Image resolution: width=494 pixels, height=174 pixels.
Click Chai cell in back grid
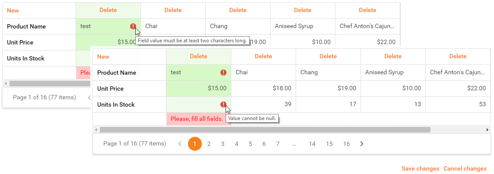point(173,26)
